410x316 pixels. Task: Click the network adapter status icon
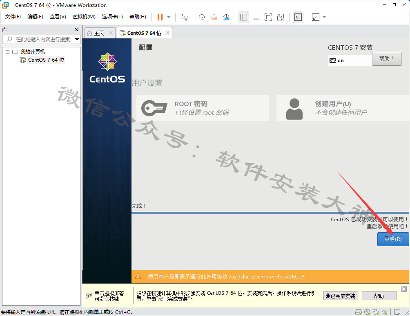click(376, 312)
